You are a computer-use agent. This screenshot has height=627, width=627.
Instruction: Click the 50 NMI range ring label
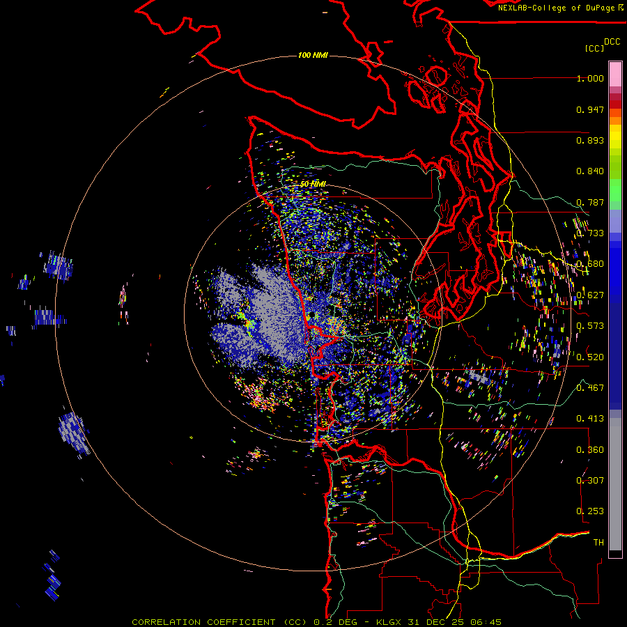click(313, 184)
